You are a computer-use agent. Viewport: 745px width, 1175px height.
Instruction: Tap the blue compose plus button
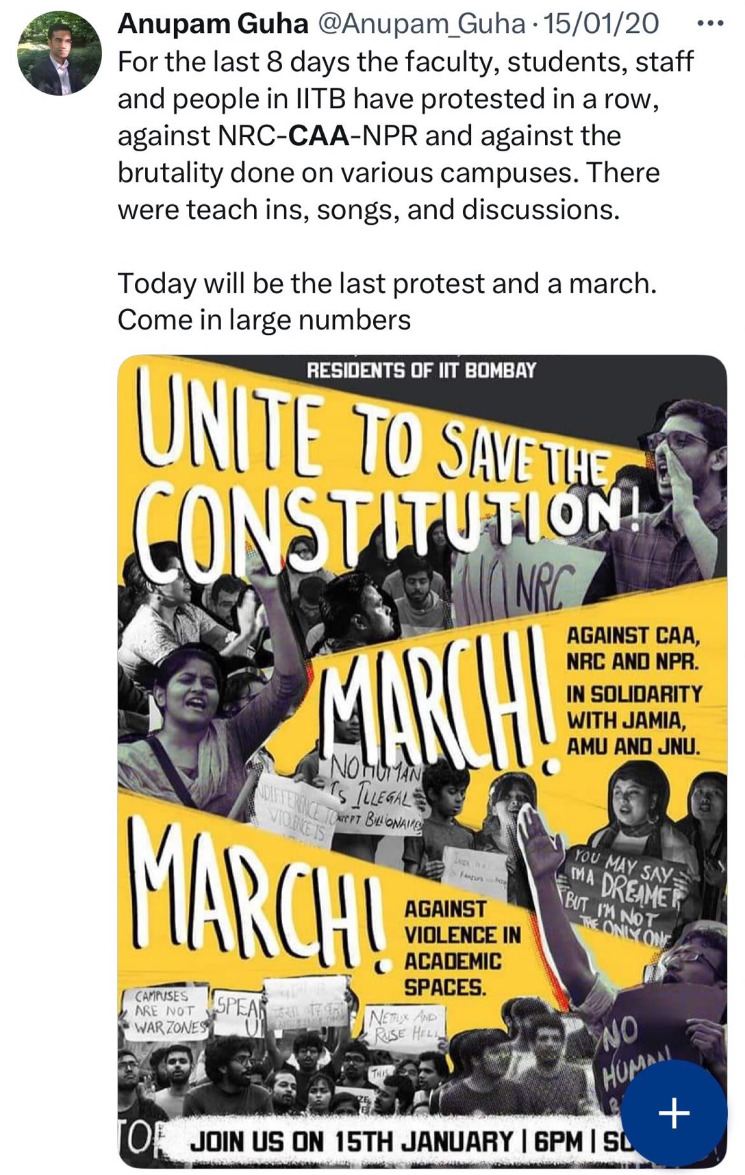[x=674, y=1113]
